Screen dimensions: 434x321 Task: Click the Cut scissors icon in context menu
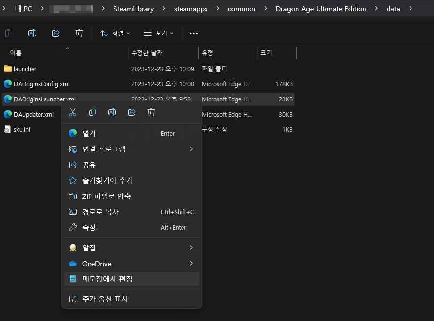pos(73,112)
